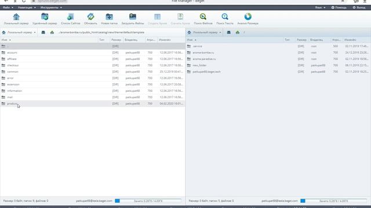This screenshot has width=371, height=208.
Task: Open the Анализ Размера tool
Action: pos(248,19)
